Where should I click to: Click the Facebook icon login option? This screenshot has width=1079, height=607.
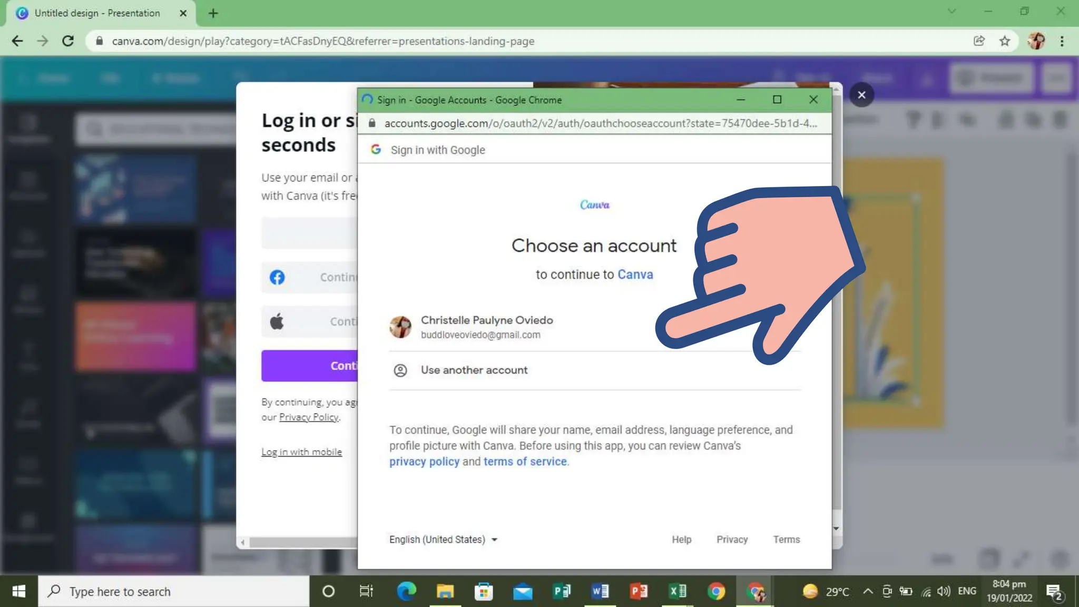(277, 277)
